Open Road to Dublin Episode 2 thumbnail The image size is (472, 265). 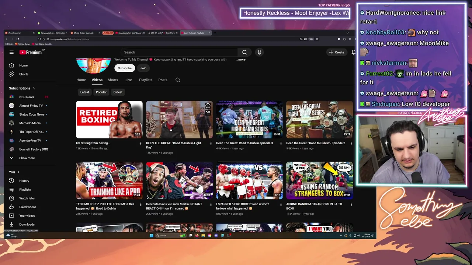pyautogui.click(x=319, y=120)
